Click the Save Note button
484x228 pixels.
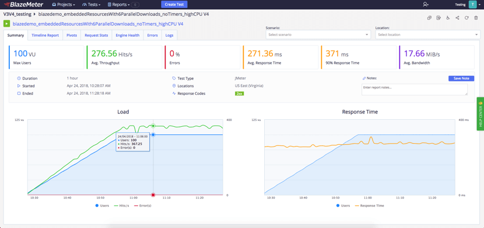pyautogui.click(x=461, y=79)
